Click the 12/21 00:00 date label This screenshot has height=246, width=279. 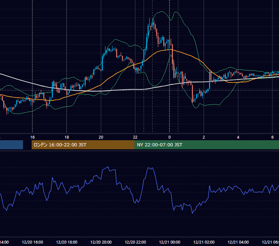[x=169, y=242]
